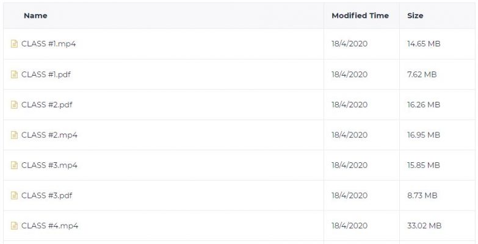This screenshot has height=244, width=478.
Task: Click the file icon beside CLASS #2.pdf
Action: click(x=14, y=104)
